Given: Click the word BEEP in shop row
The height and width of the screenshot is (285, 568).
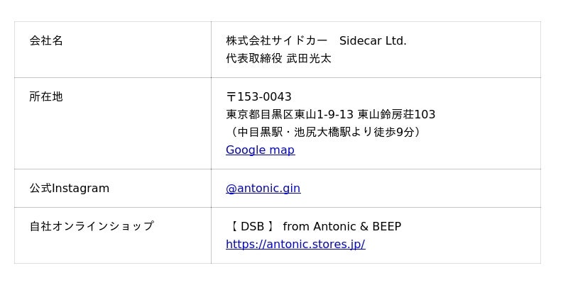Looking at the screenshot, I should click(x=387, y=227).
